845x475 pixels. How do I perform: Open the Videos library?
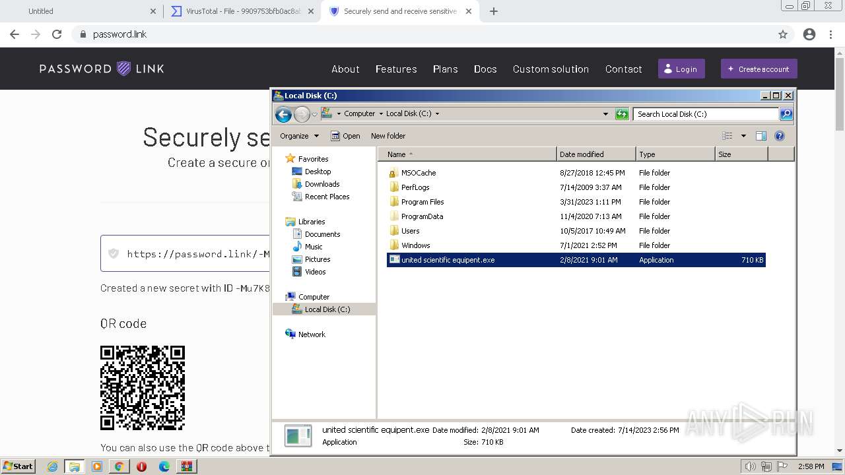(315, 272)
